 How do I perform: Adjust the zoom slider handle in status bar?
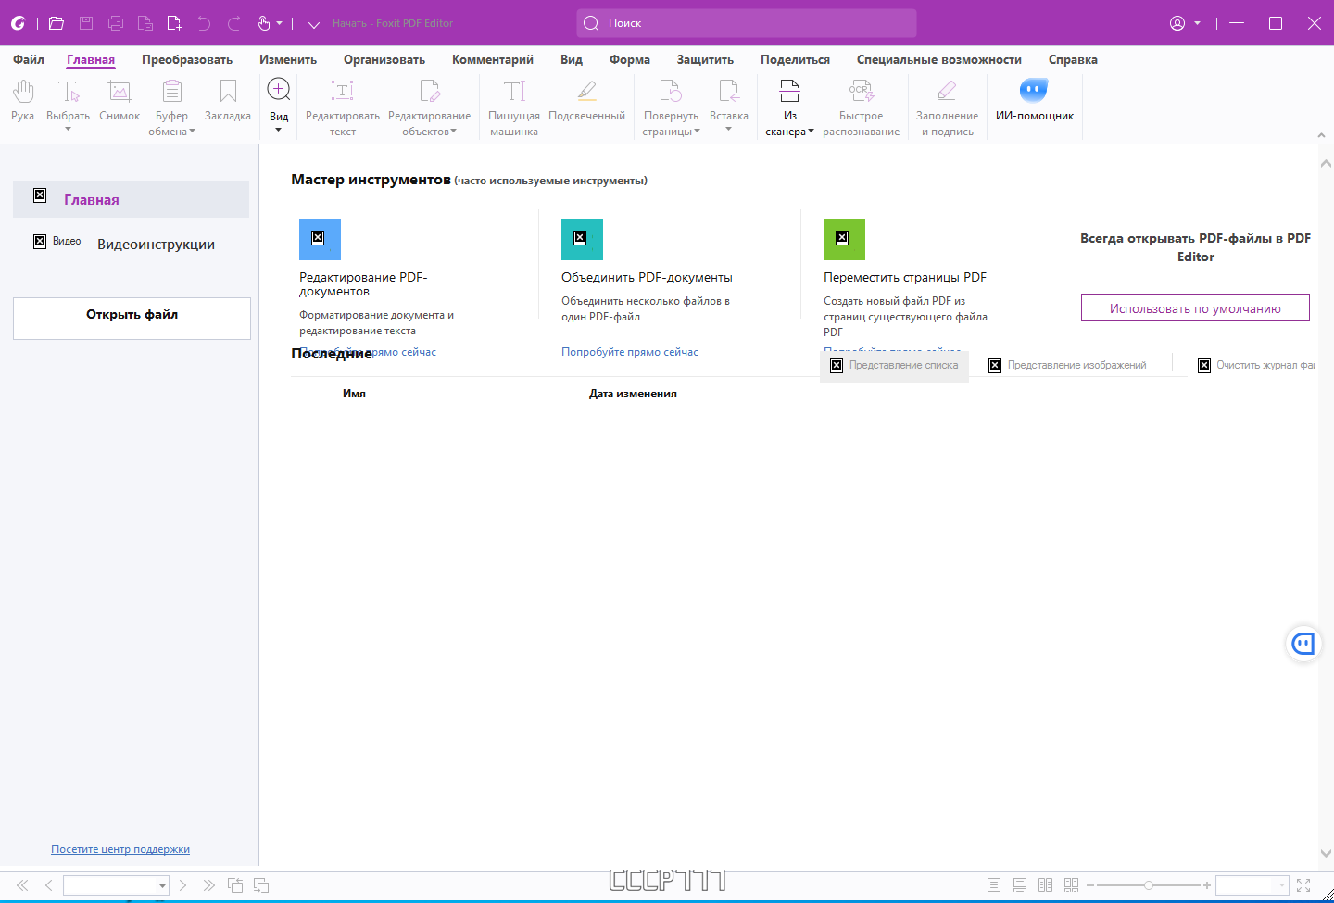click(x=1149, y=885)
